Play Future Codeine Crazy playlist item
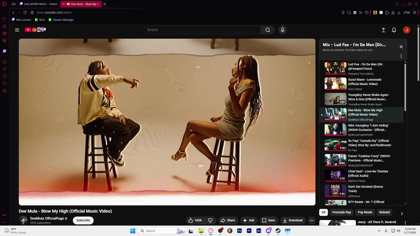This screenshot has height=236, width=420. [362, 161]
